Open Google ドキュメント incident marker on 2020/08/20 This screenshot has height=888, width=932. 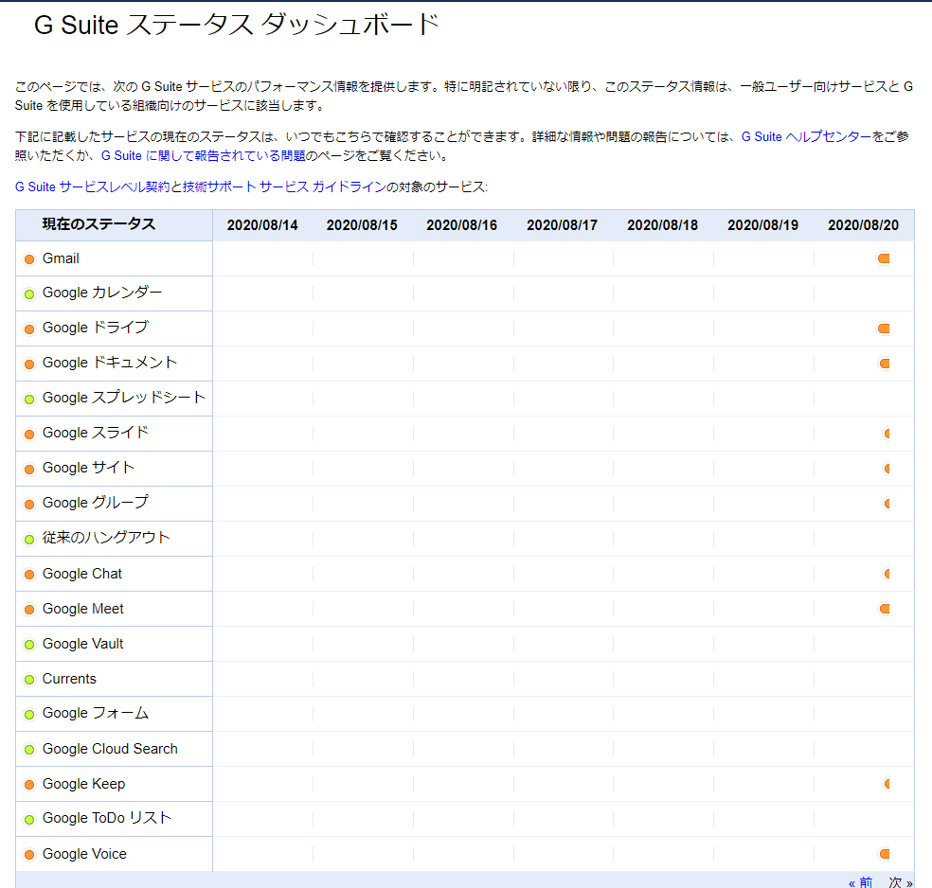pyautogui.click(x=885, y=364)
